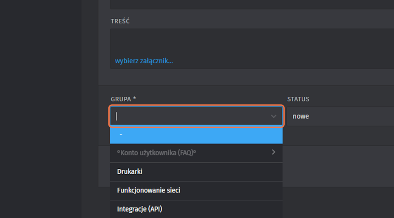Choose Funkcjonowanie sieci from the list

148,190
